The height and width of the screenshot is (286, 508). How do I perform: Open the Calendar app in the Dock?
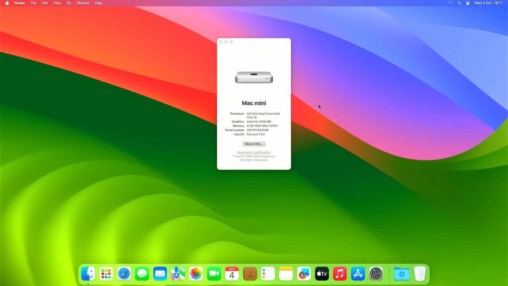click(x=232, y=274)
